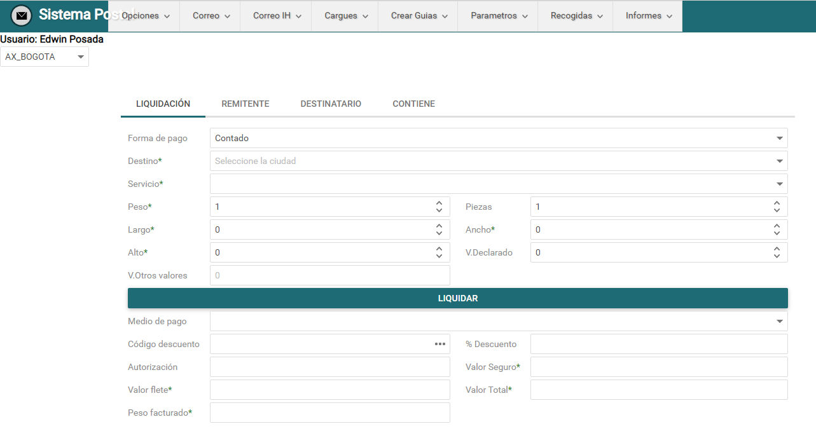Increase the Alto spinner value
This screenshot has width=816, height=431.
(x=439, y=249)
